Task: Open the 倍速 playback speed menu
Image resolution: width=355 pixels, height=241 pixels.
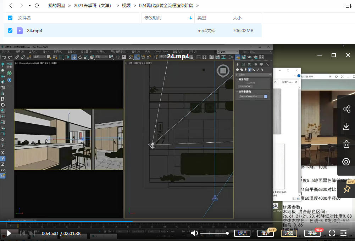Action: pos(266,233)
